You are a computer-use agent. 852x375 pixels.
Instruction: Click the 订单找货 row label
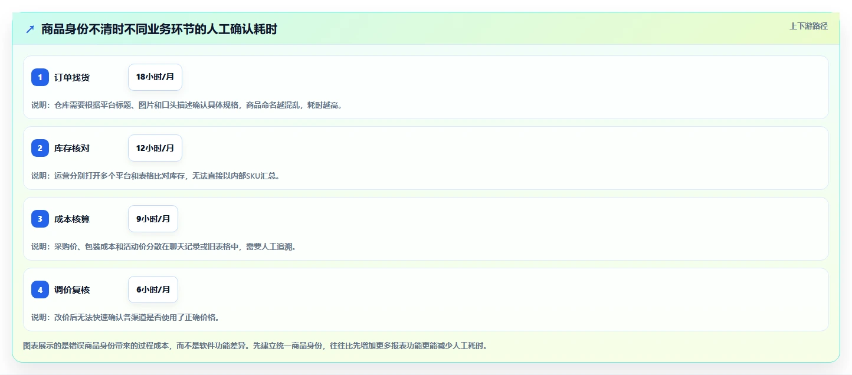72,77
